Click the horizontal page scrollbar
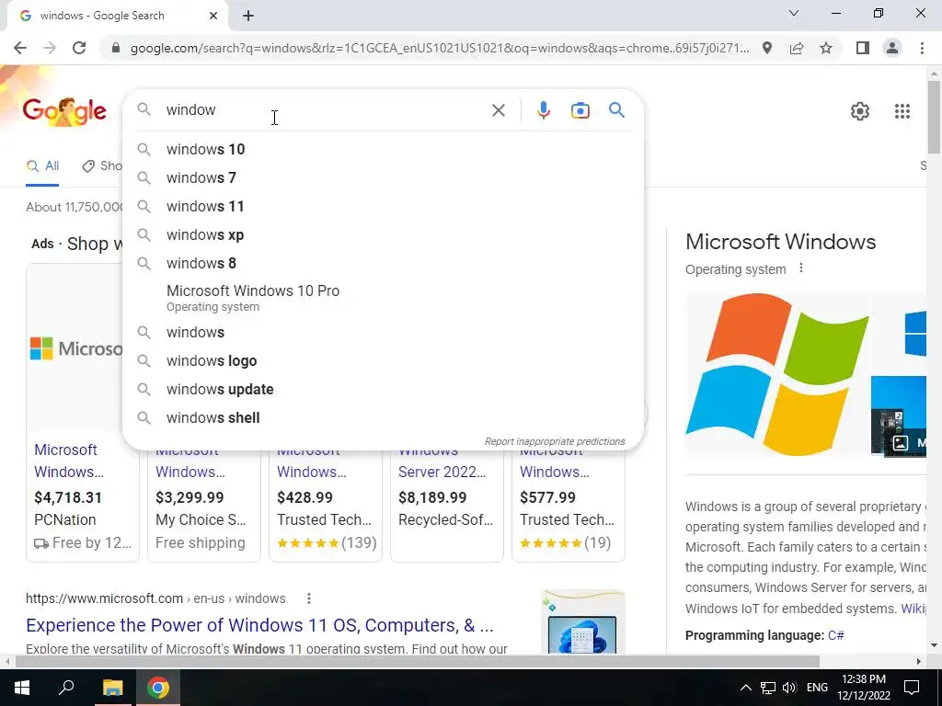 tap(418, 661)
